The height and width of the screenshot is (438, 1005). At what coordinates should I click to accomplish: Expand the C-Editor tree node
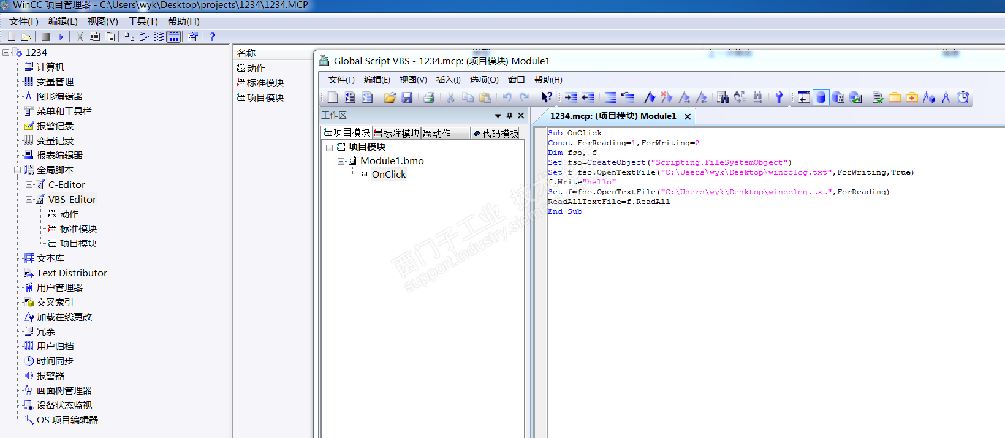click(x=29, y=185)
